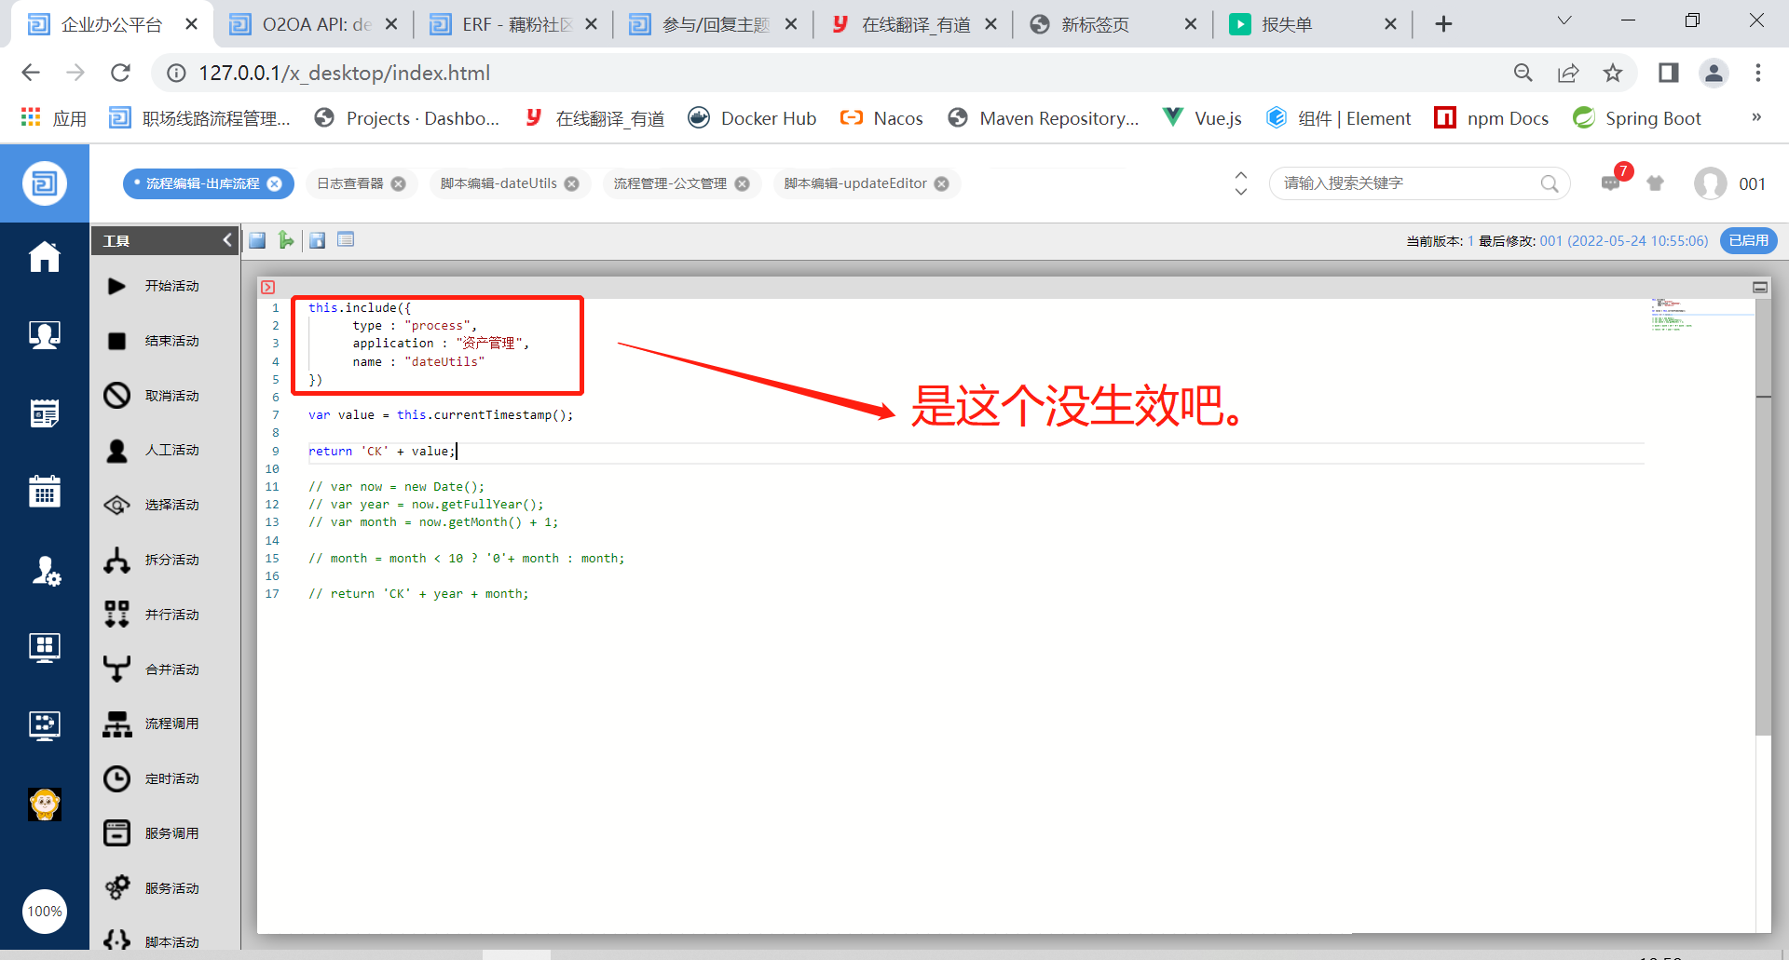The image size is (1789, 960).
Task: Select the 选择活动 choice activity tool
Action: (152, 505)
